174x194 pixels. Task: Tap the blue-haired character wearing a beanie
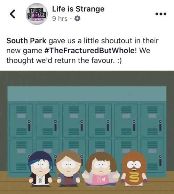(x=40, y=168)
